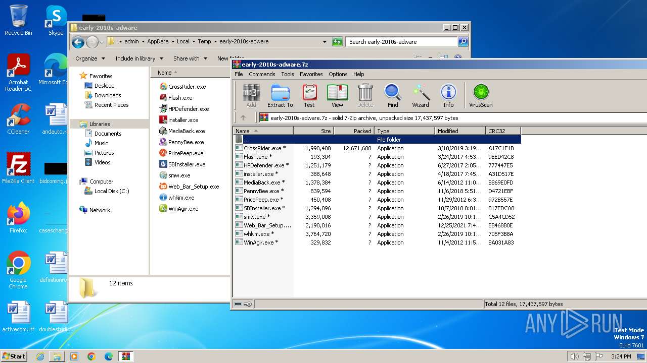Image resolution: width=647 pixels, height=363 pixels.
Task: Click the Recycle Bin desktop icon
Action: [18, 20]
